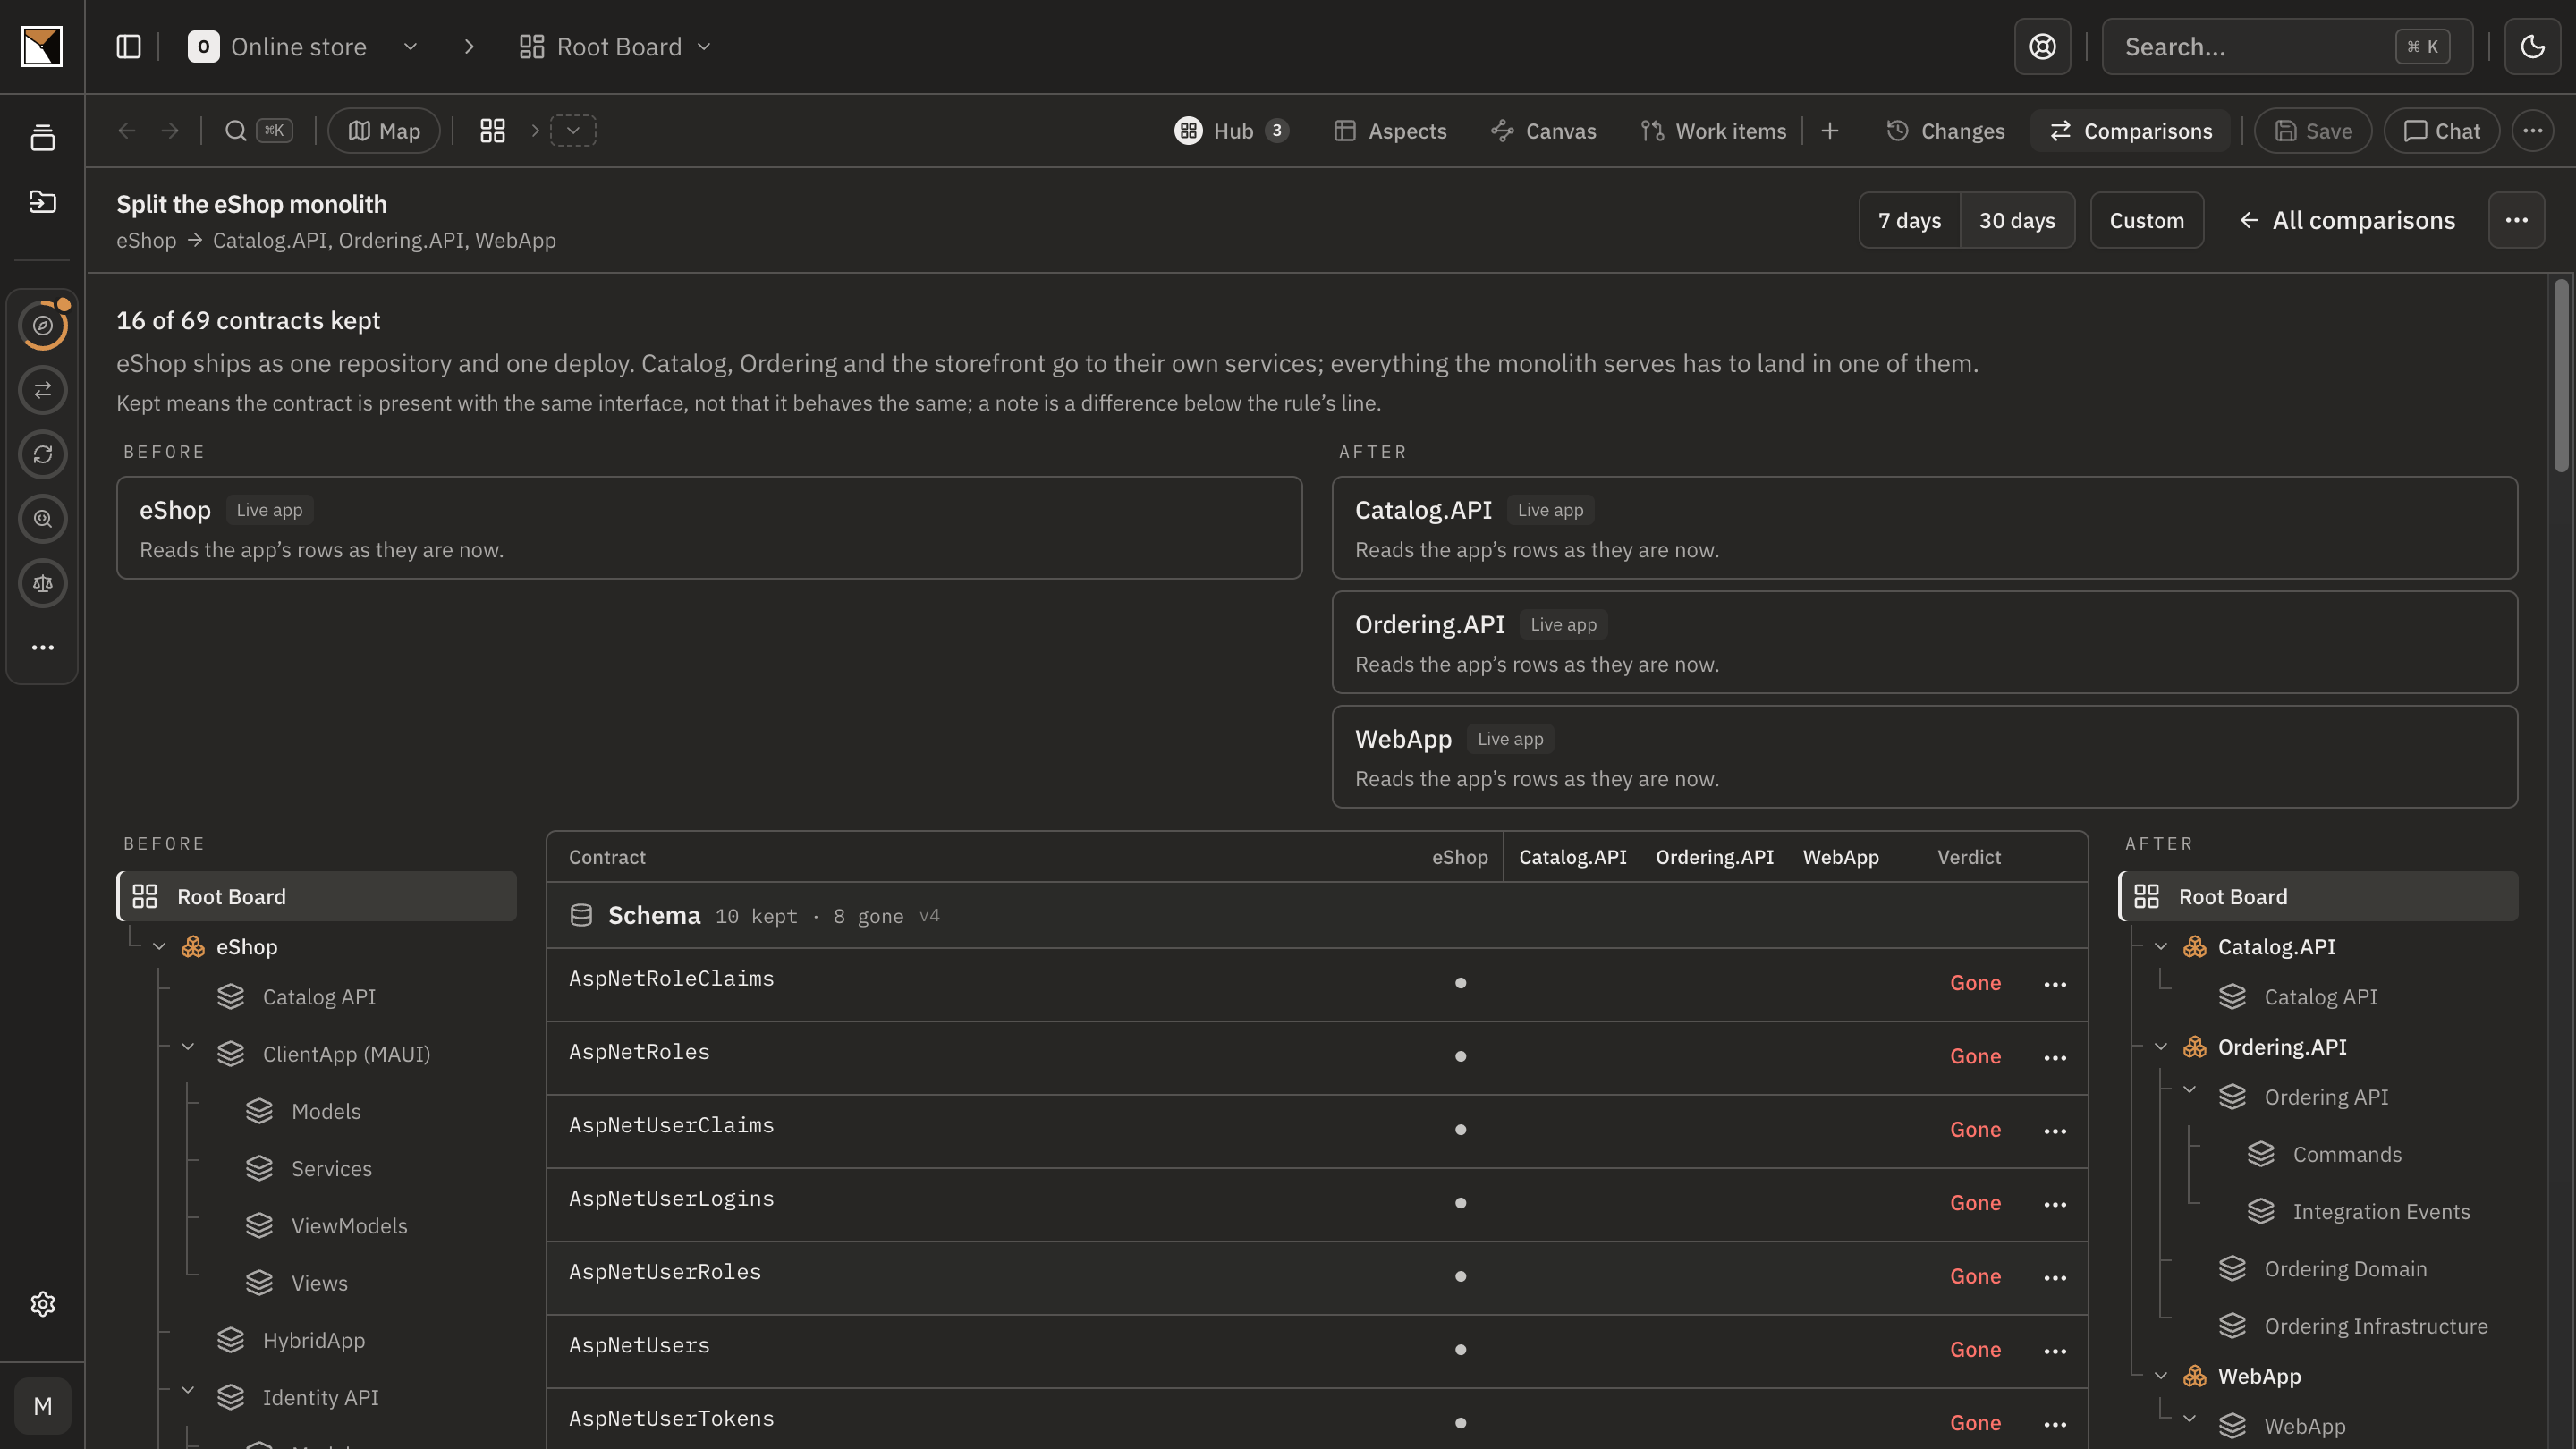Select the 30 days range
The height and width of the screenshot is (1449, 2576).
tap(2017, 220)
